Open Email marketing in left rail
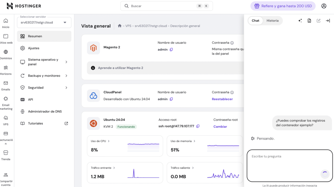The image size is (334, 187). pyautogui.click(x=6, y=103)
